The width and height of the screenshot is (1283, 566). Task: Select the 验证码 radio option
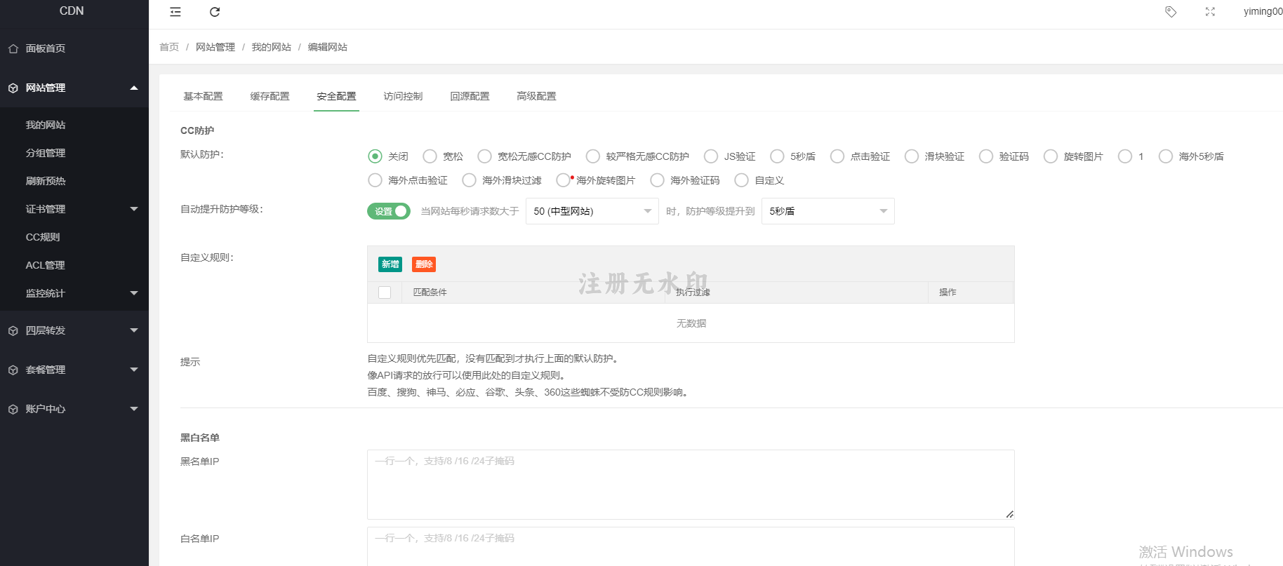click(x=986, y=156)
